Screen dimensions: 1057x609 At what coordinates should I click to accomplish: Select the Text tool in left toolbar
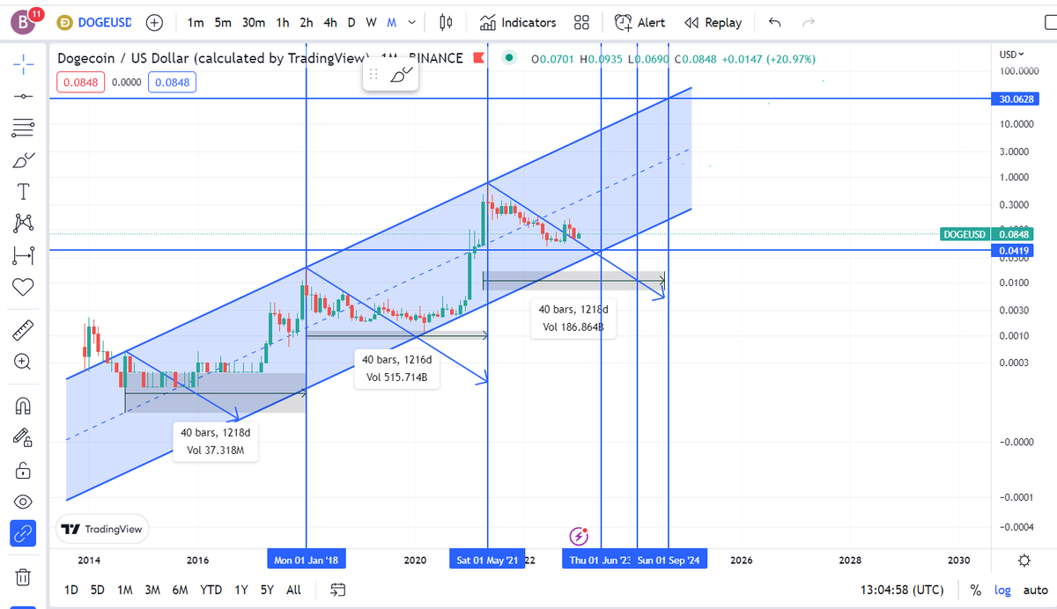23,191
